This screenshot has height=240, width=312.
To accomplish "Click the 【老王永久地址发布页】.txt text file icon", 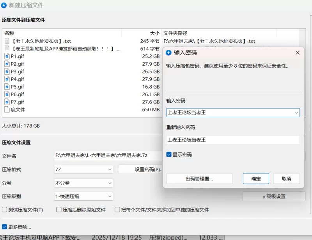I will (x=7, y=41).
